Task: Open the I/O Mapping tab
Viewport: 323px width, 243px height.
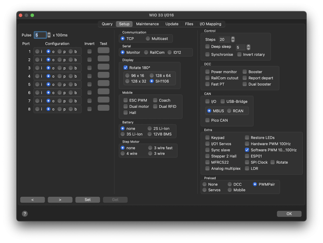Action: (x=210, y=24)
